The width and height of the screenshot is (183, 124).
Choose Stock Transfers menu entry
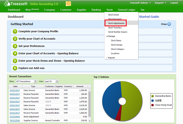pyautogui.click(x=115, y=28)
